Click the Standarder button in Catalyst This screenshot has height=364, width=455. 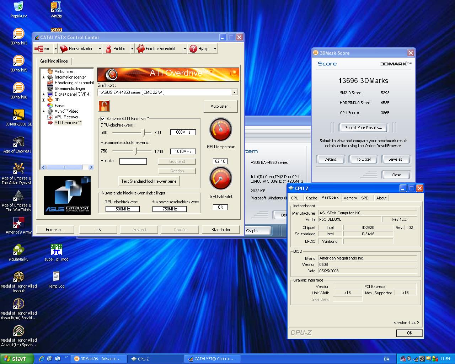point(221,230)
